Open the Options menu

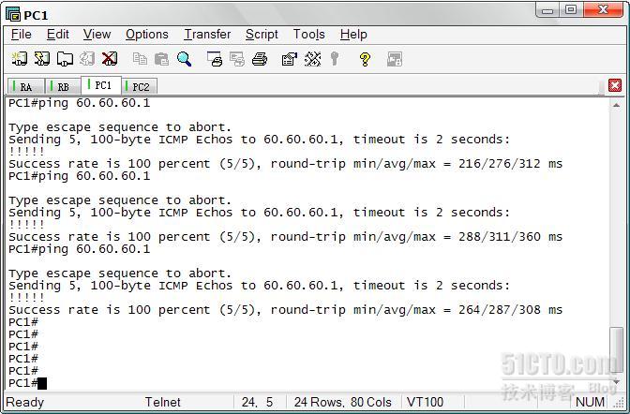(x=147, y=35)
